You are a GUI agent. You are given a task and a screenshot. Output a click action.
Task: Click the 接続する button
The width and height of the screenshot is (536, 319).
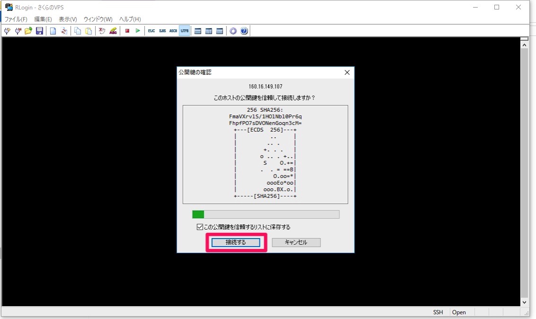(x=235, y=242)
